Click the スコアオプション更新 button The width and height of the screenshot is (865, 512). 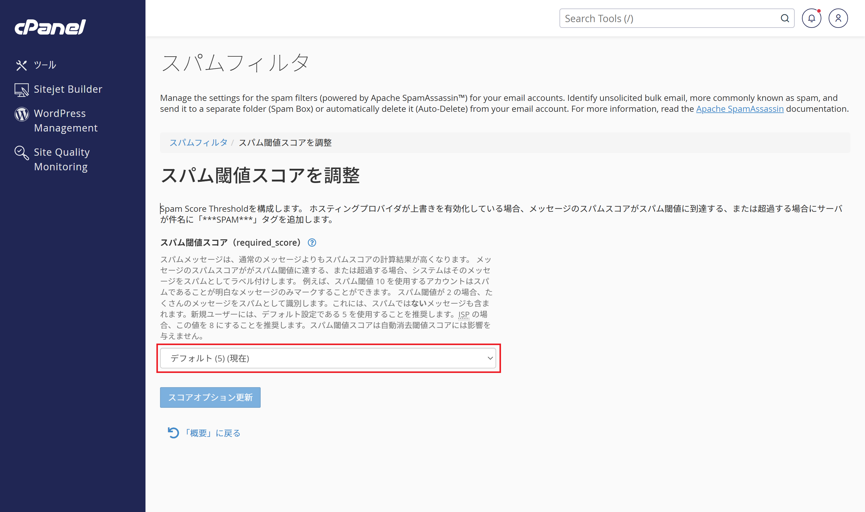point(210,397)
